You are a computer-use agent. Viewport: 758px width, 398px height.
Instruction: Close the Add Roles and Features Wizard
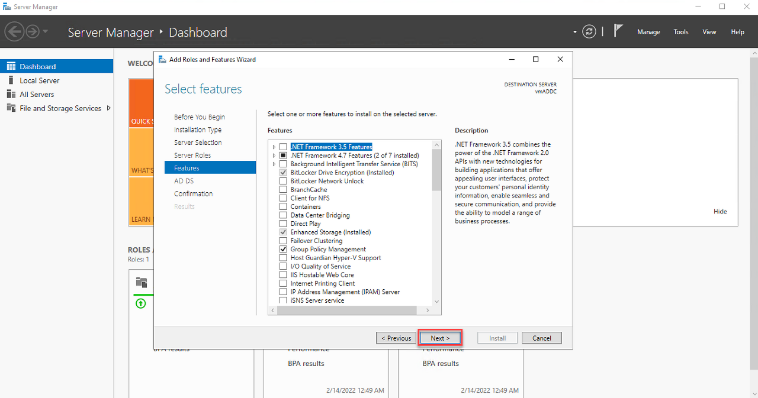click(x=560, y=59)
